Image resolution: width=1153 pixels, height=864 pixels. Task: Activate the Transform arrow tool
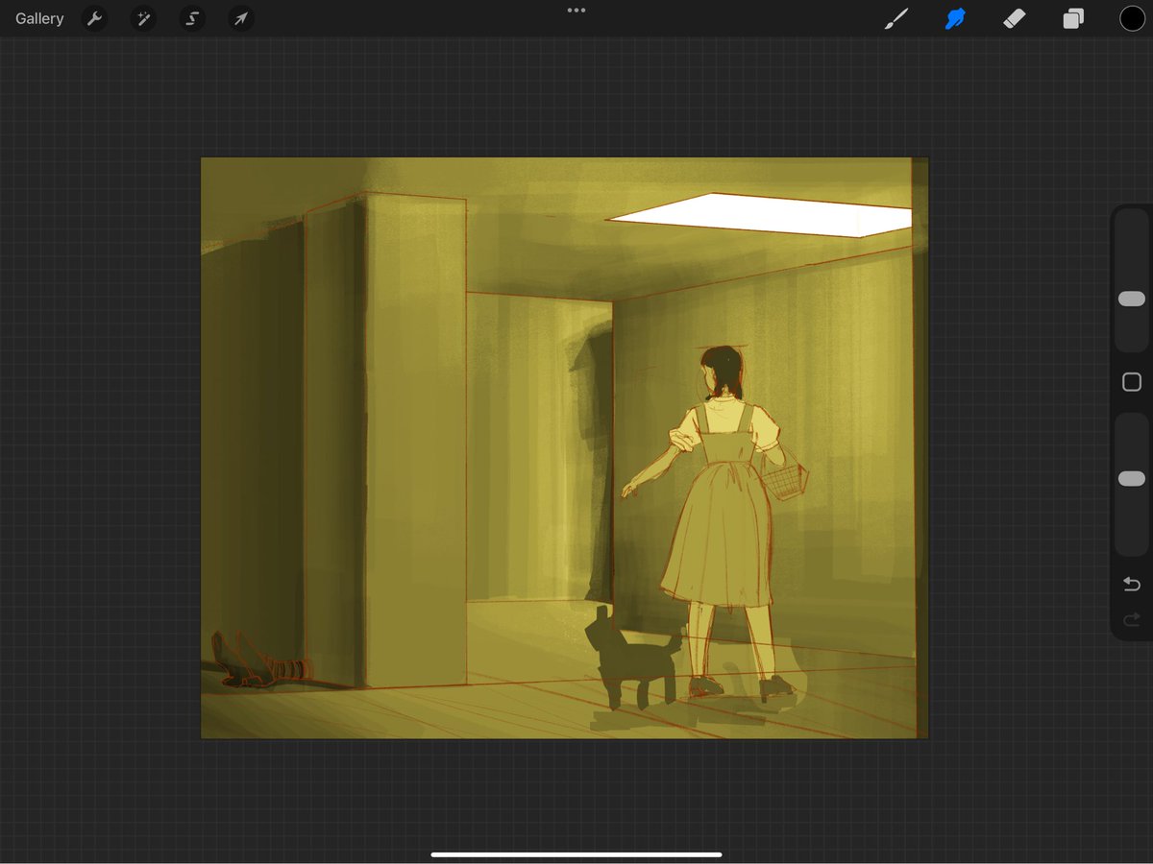tap(241, 18)
